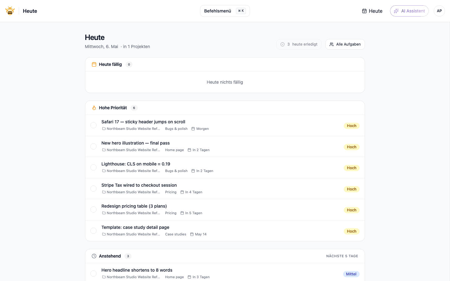Switch to Alle Aufgaben

point(345,44)
